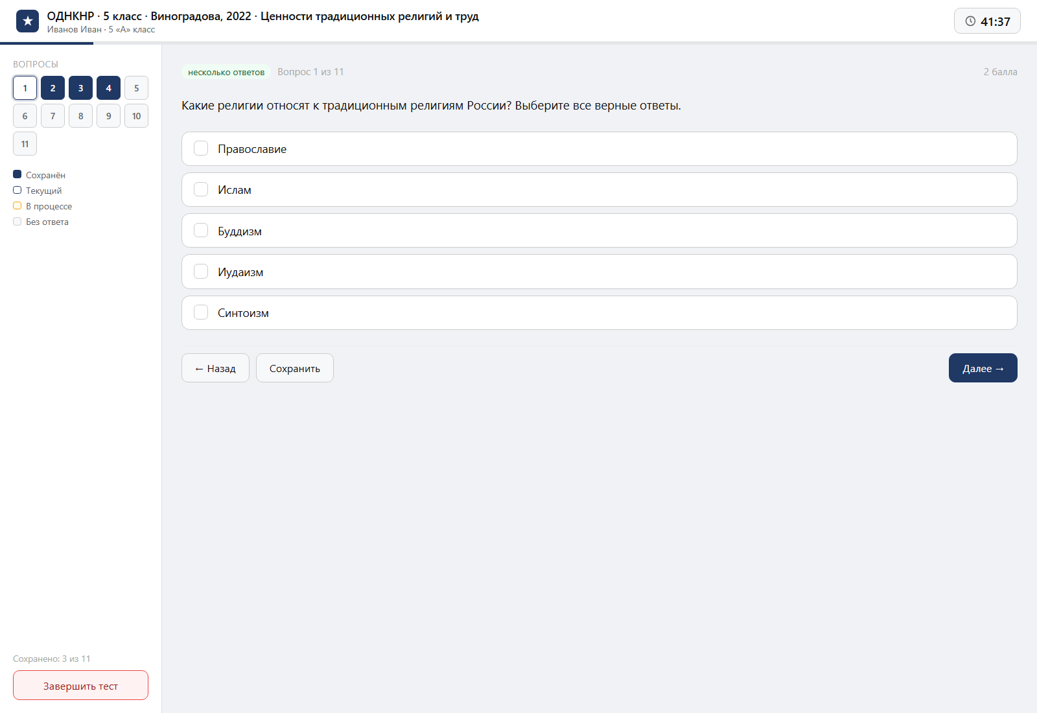
Task: Click the 2 балла score label
Action: tap(1000, 72)
